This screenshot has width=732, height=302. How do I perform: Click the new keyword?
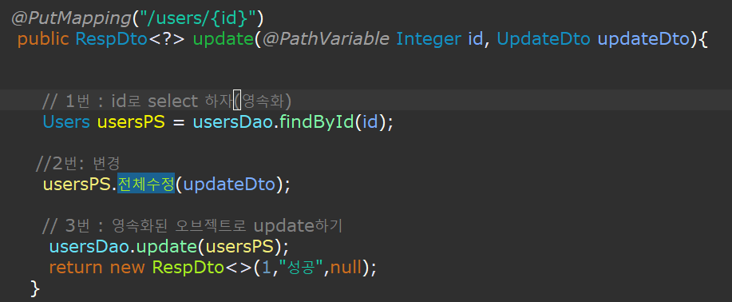coord(127,268)
